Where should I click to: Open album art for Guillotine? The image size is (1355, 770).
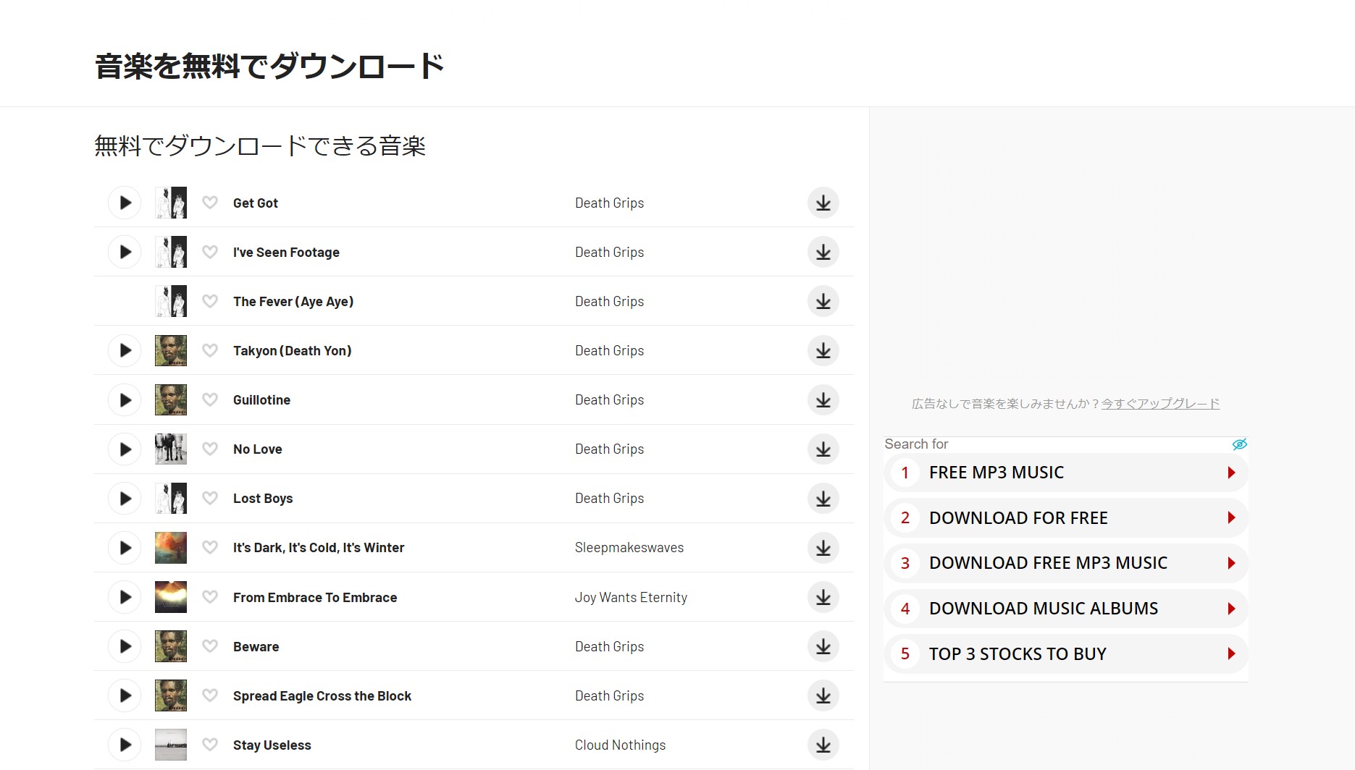tap(171, 399)
